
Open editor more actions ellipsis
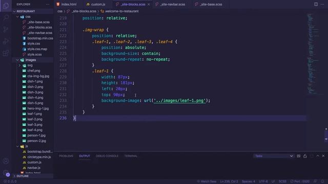click(x=322, y=4)
